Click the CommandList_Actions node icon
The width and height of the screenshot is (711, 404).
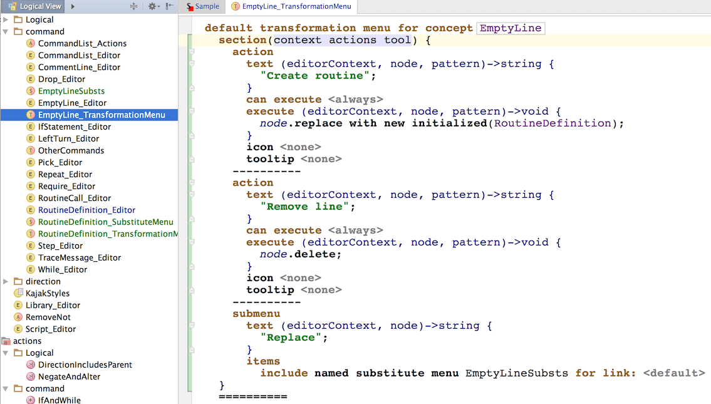(31, 43)
